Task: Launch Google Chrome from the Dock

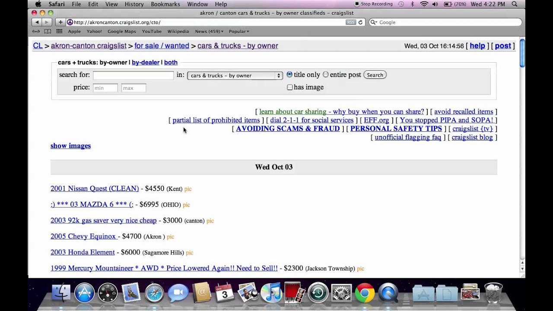Action: tap(365, 293)
